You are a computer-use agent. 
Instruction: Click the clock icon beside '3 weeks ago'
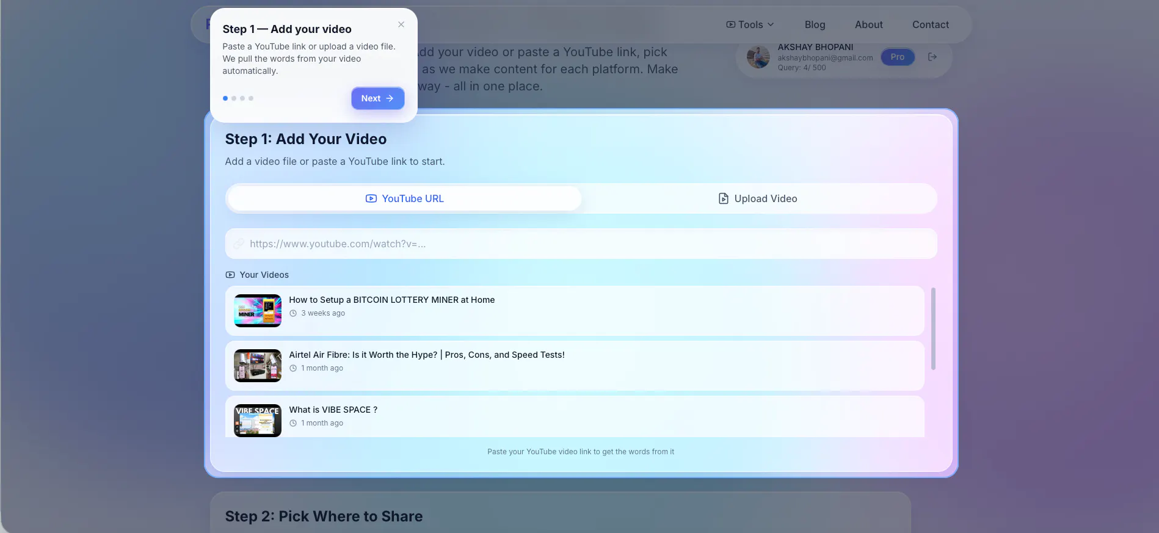(x=293, y=313)
